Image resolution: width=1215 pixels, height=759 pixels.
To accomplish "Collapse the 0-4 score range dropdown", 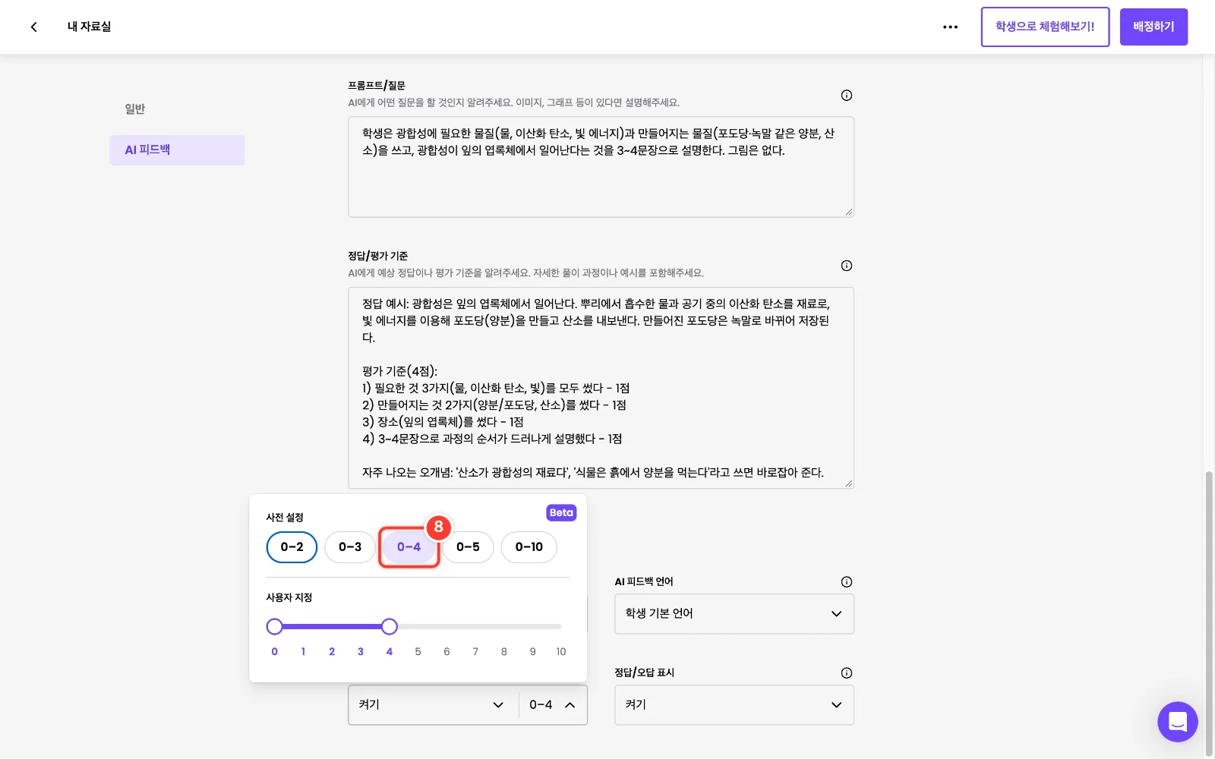I will point(553,705).
